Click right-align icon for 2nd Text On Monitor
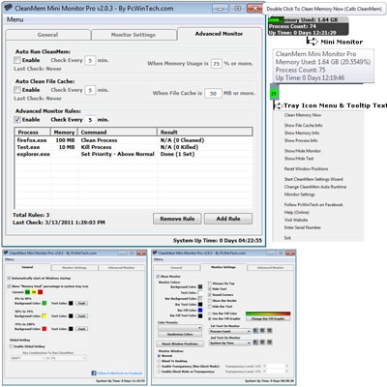 [x=270, y=342]
